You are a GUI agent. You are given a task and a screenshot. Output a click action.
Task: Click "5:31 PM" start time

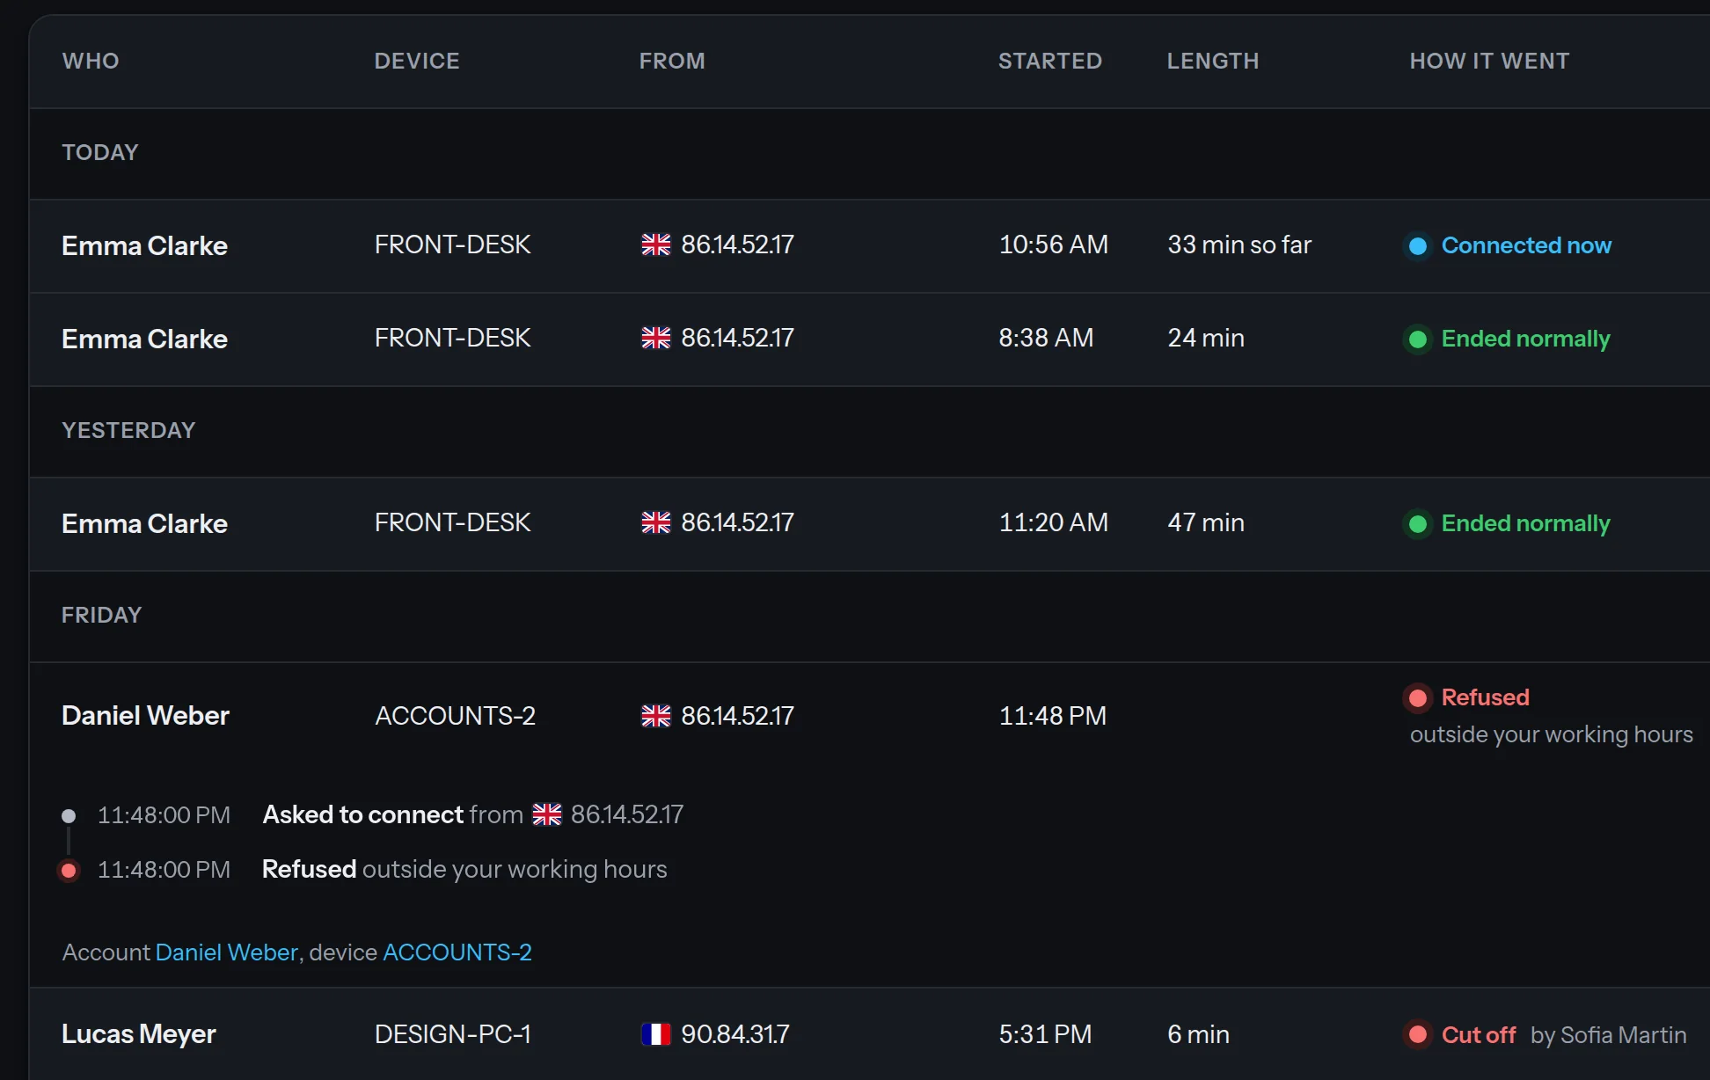1045,1034
